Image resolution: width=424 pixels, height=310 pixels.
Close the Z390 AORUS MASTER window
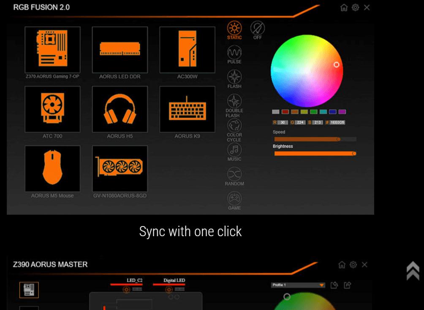[x=364, y=264]
